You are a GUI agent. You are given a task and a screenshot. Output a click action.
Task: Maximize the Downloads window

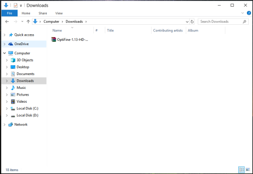click(x=232, y=5)
